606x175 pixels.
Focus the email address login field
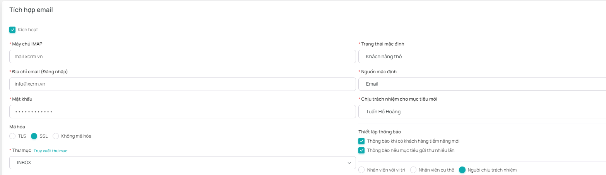[x=182, y=84]
